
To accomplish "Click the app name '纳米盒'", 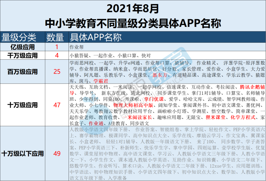I will click(121, 69).
